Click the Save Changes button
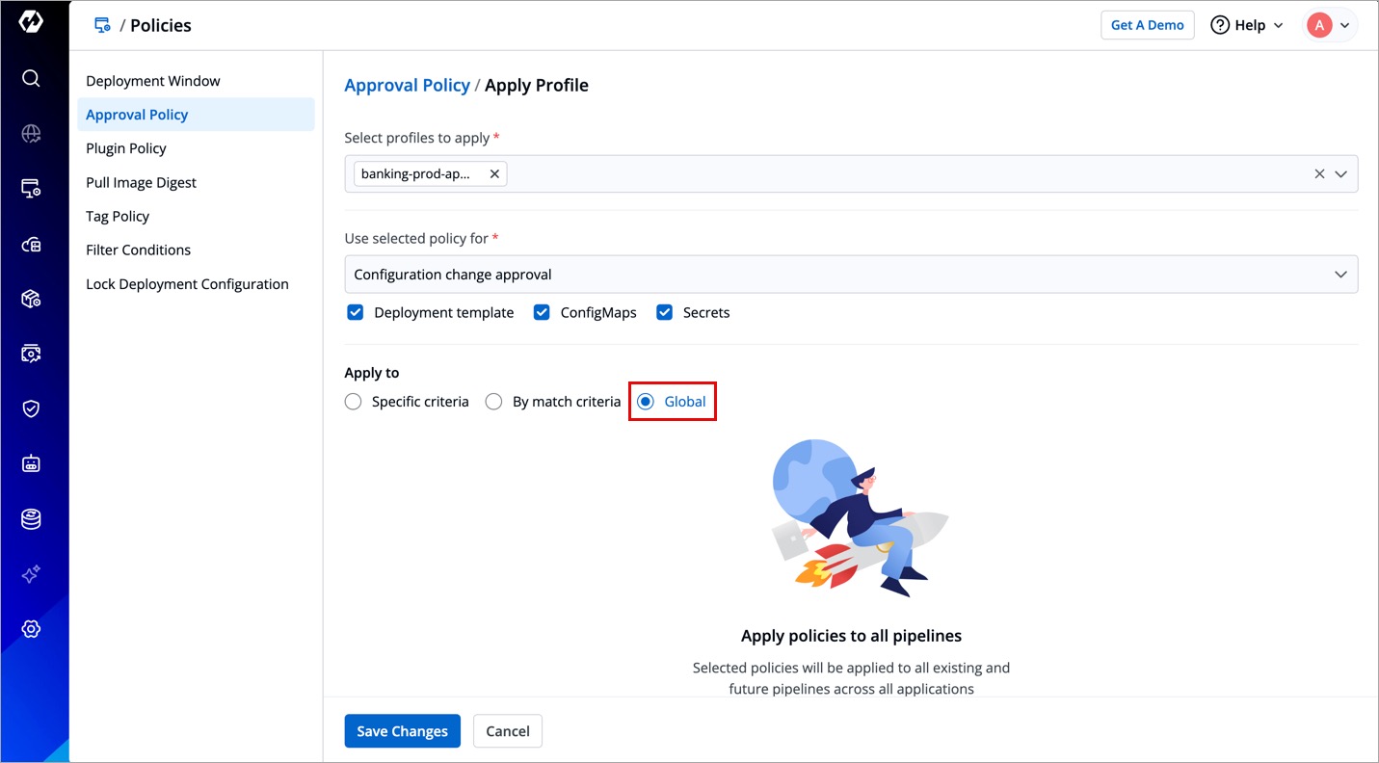Screen dimensions: 1379x763 [402, 731]
